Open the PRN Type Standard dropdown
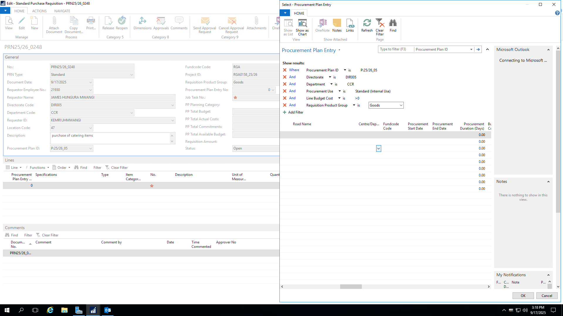The width and height of the screenshot is (563, 316). pos(131,75)
